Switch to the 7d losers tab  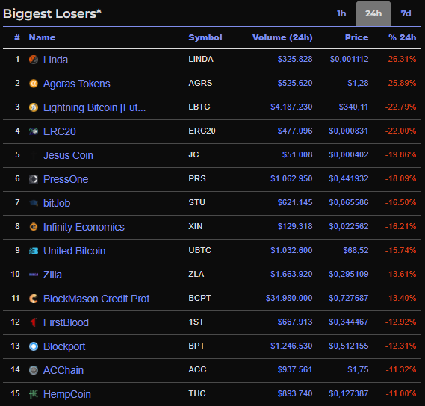tap(406, 13)
